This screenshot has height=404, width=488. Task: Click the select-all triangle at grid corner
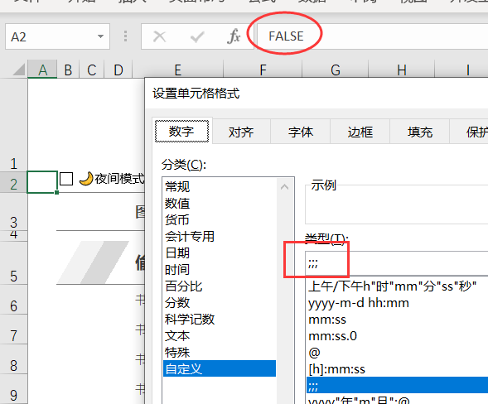tap(19, 70)
